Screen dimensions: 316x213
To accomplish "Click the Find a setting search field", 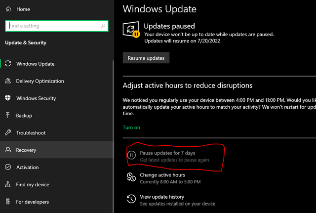I will click(x=57, y=26).
